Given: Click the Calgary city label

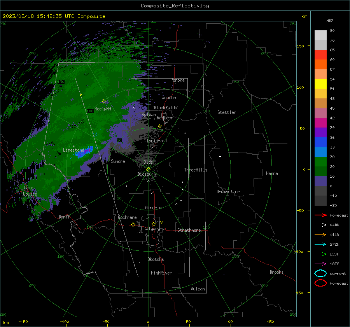Looking at the screenshot, I should coord(152,229).
